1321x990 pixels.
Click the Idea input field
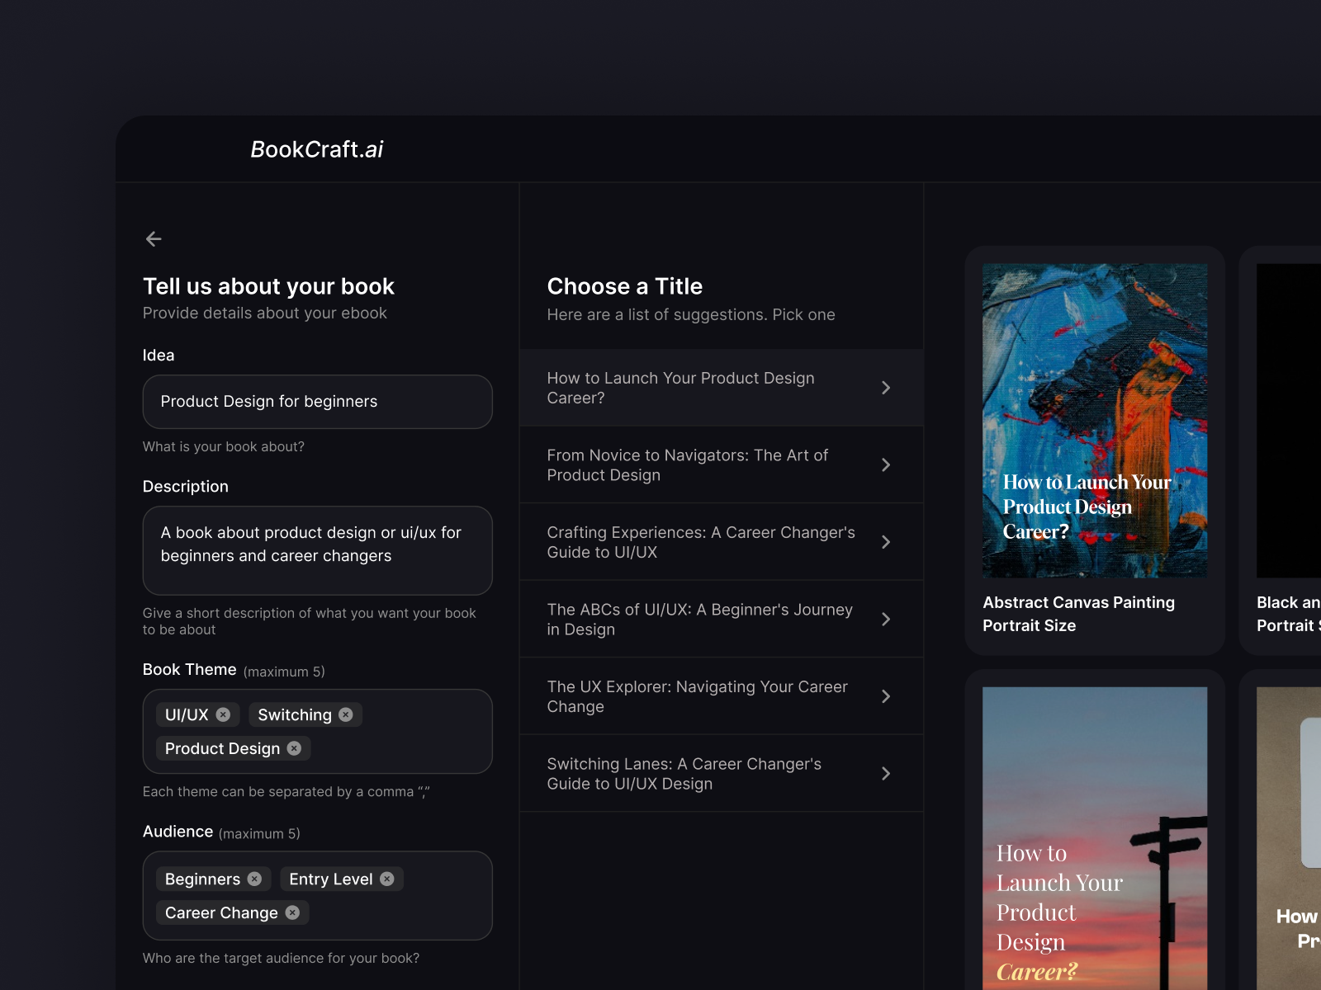tap(317, 402)
